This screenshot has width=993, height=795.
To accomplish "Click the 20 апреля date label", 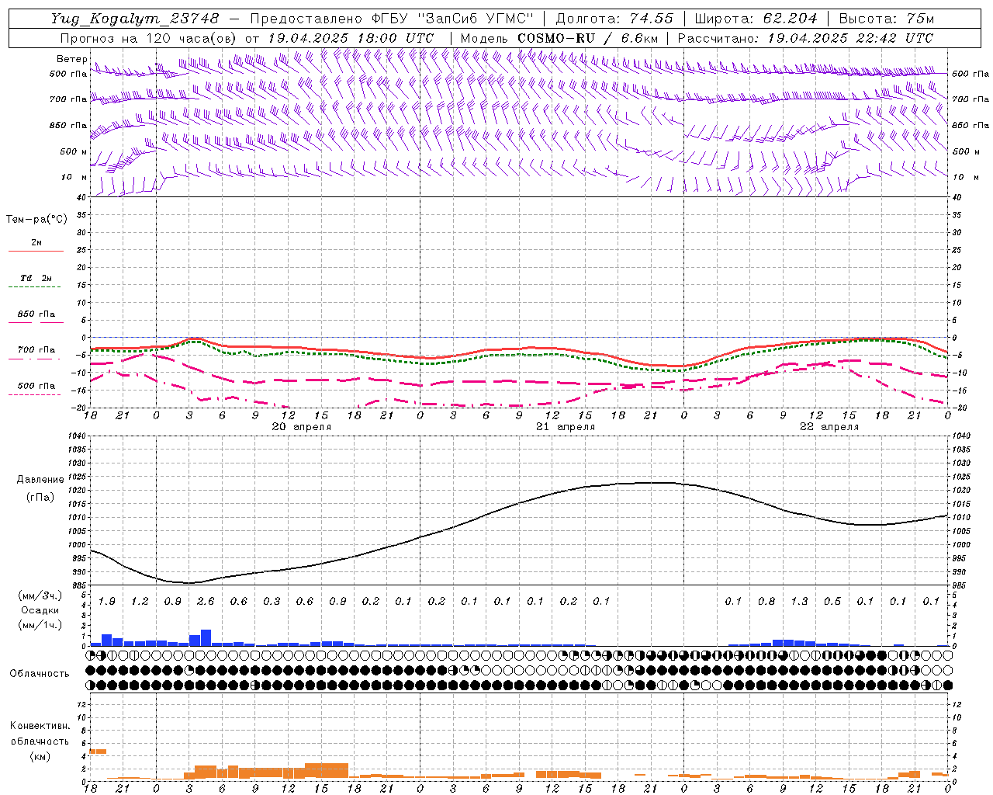I will [x=301, y=427].
